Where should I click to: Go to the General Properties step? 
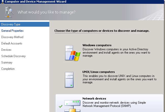(x=12, y=31)
